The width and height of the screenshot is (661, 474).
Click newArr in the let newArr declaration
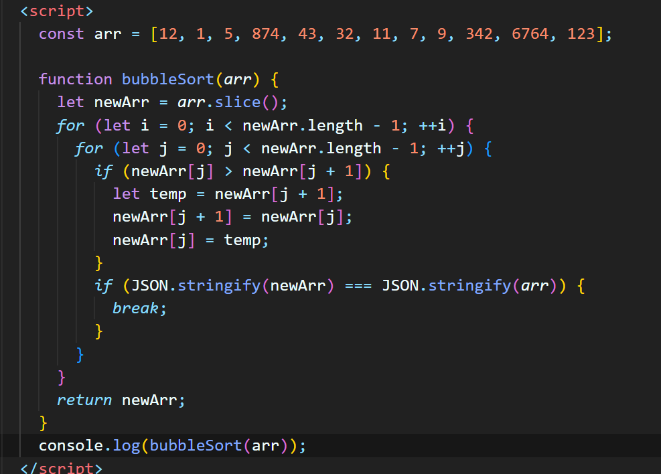[122, 102]
